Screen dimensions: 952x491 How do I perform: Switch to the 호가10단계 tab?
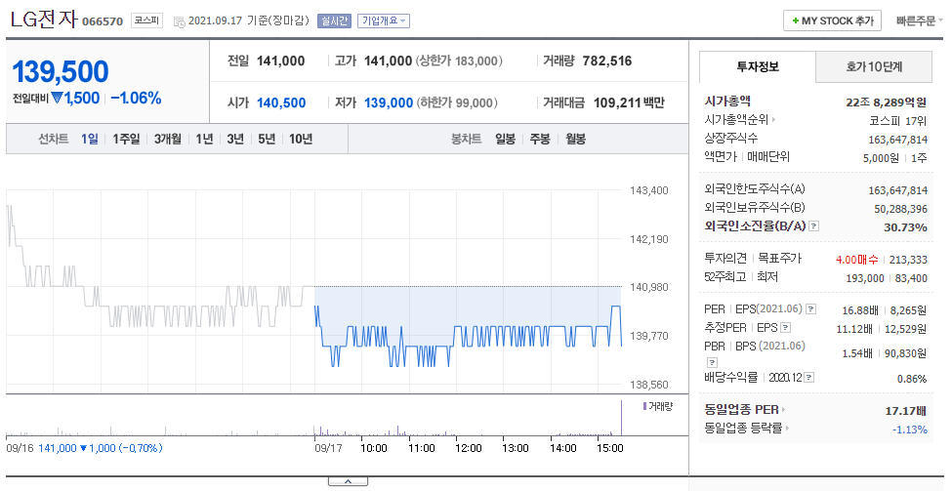click(874, 66)
